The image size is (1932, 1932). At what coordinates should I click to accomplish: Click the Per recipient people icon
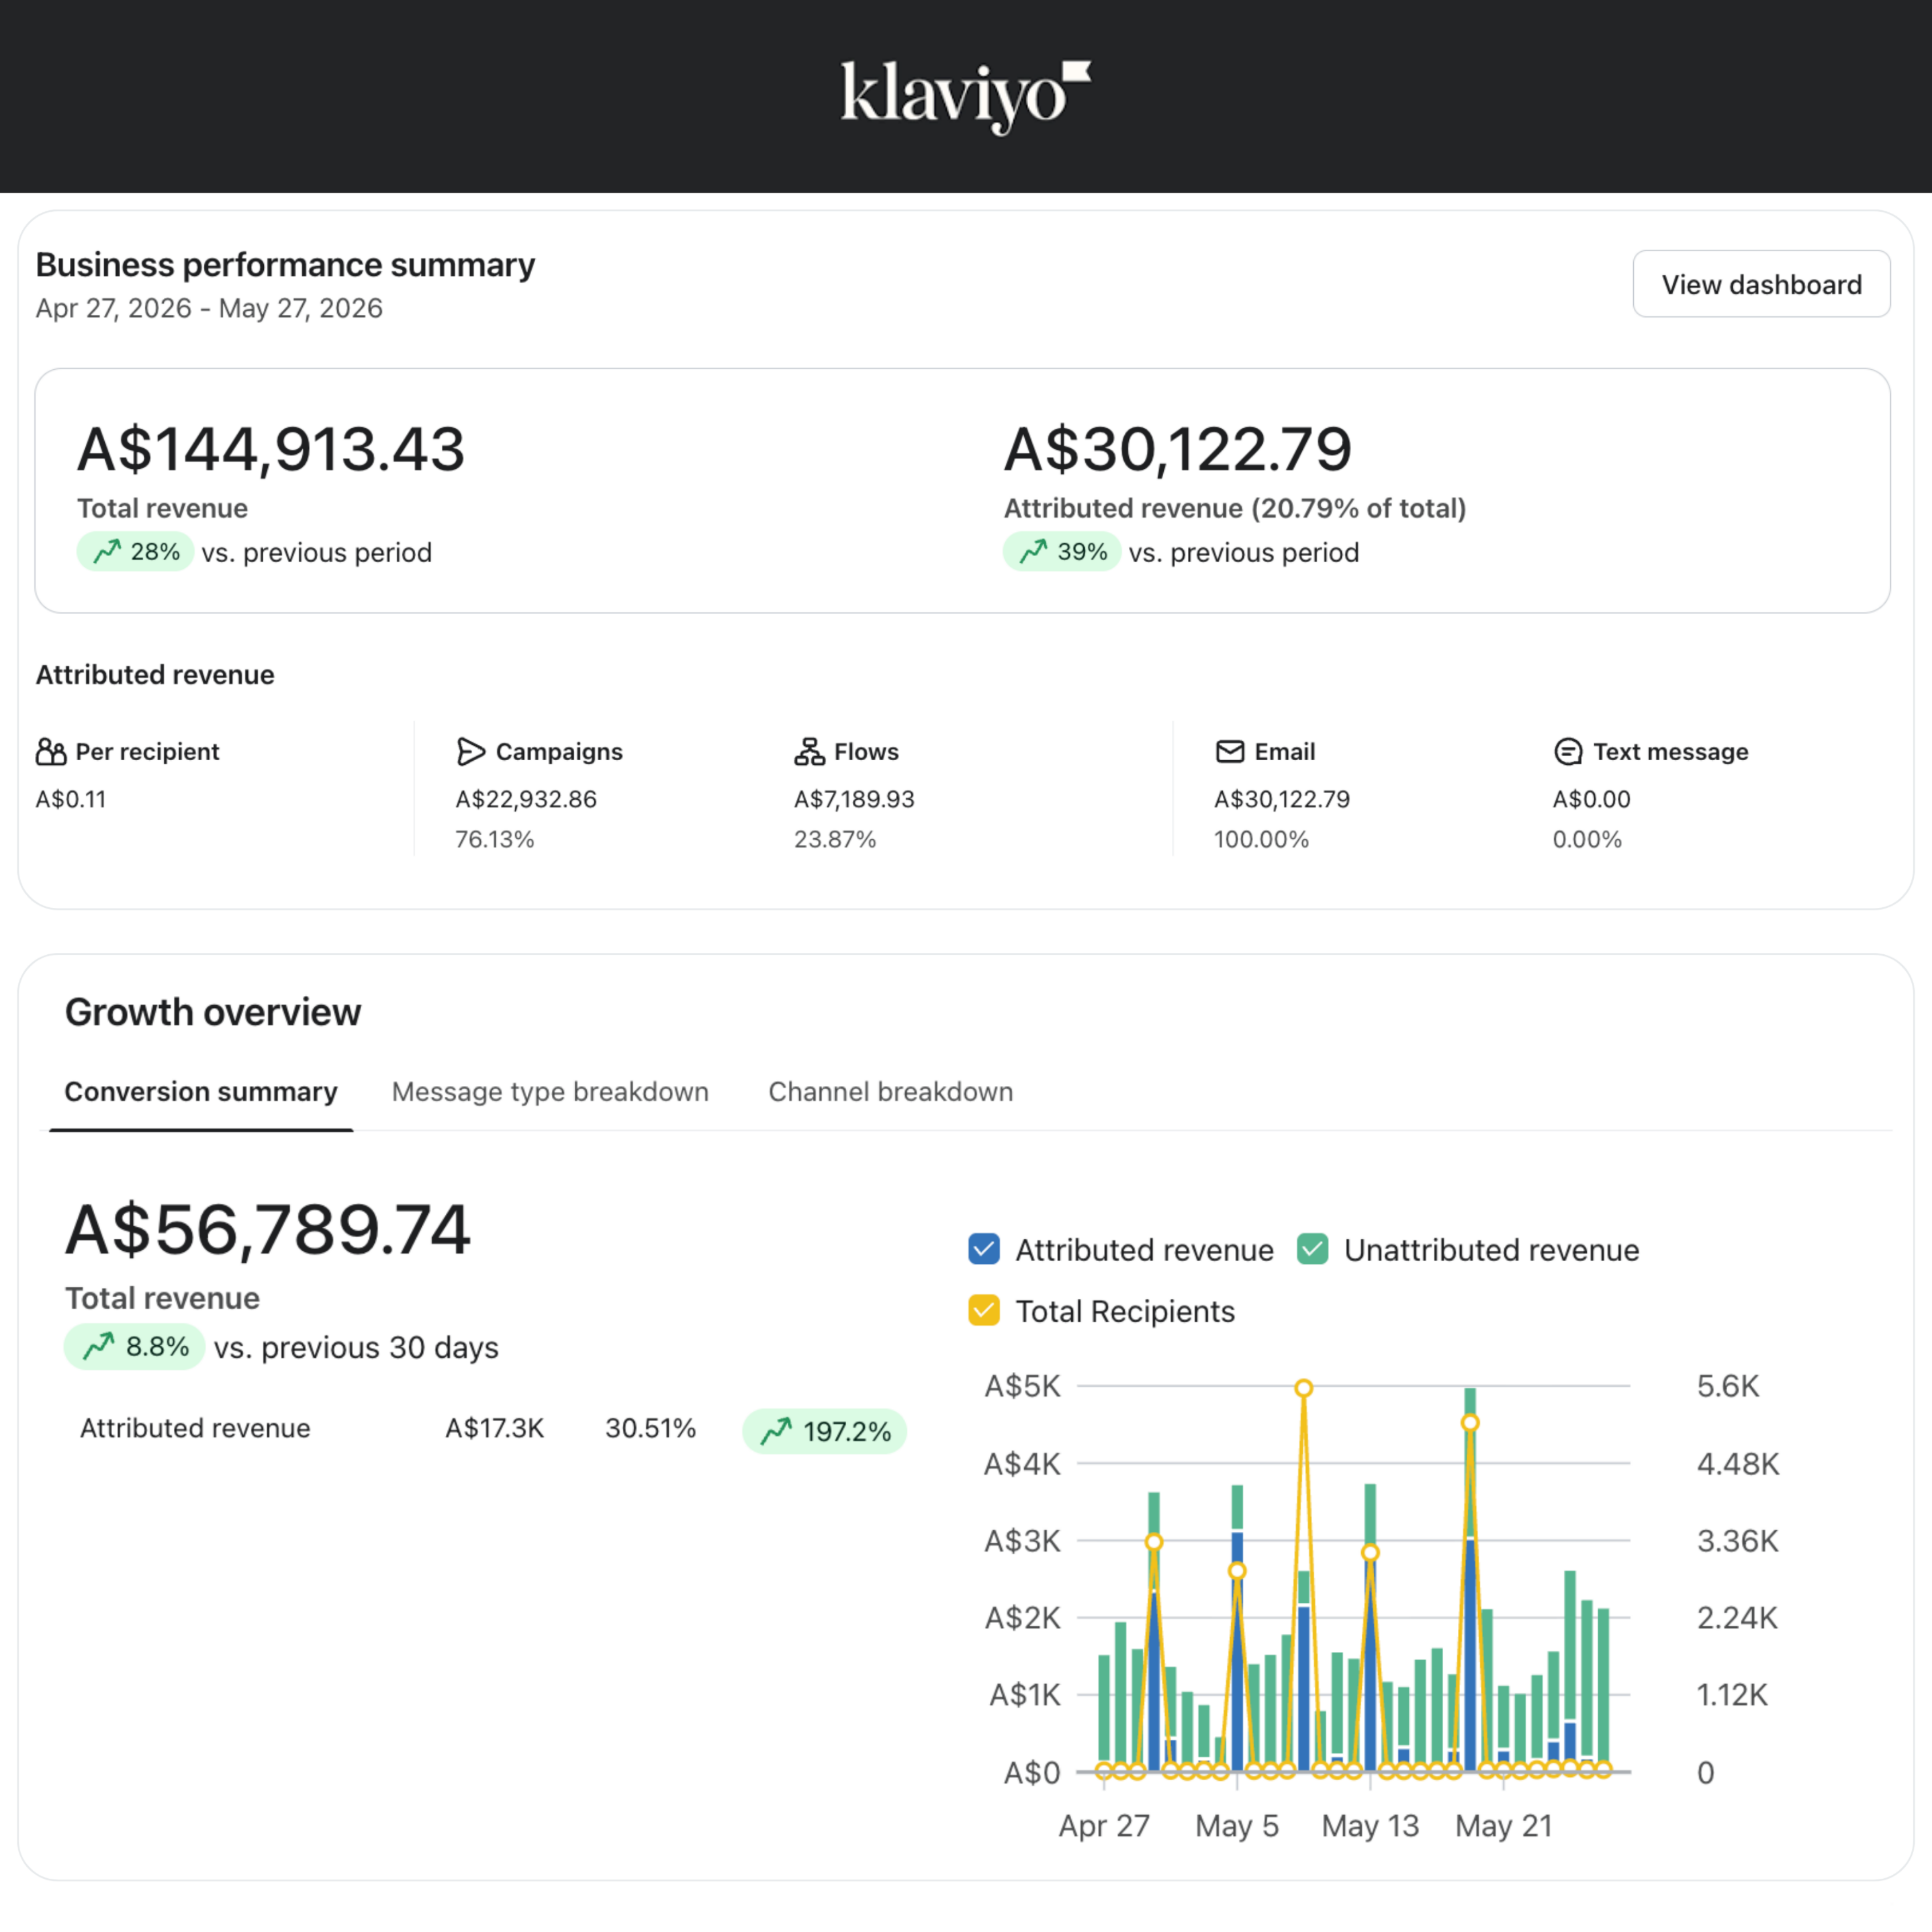51,752
